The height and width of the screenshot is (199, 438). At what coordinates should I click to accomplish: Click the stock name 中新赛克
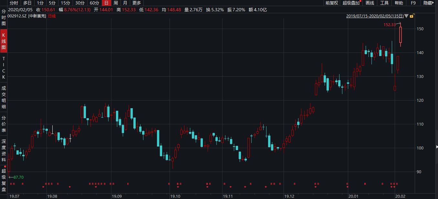click(x=37, y=16)
